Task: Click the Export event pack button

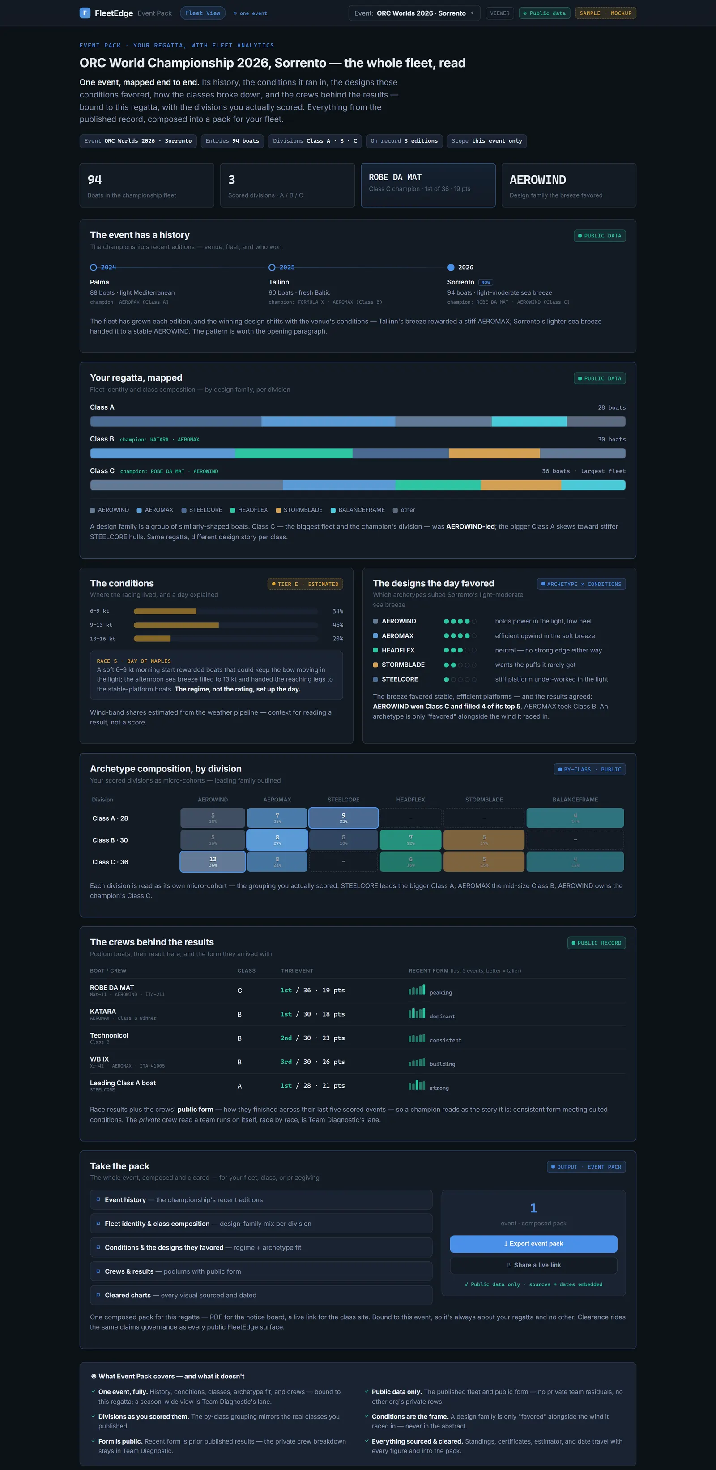Action: click(533, 1244)
